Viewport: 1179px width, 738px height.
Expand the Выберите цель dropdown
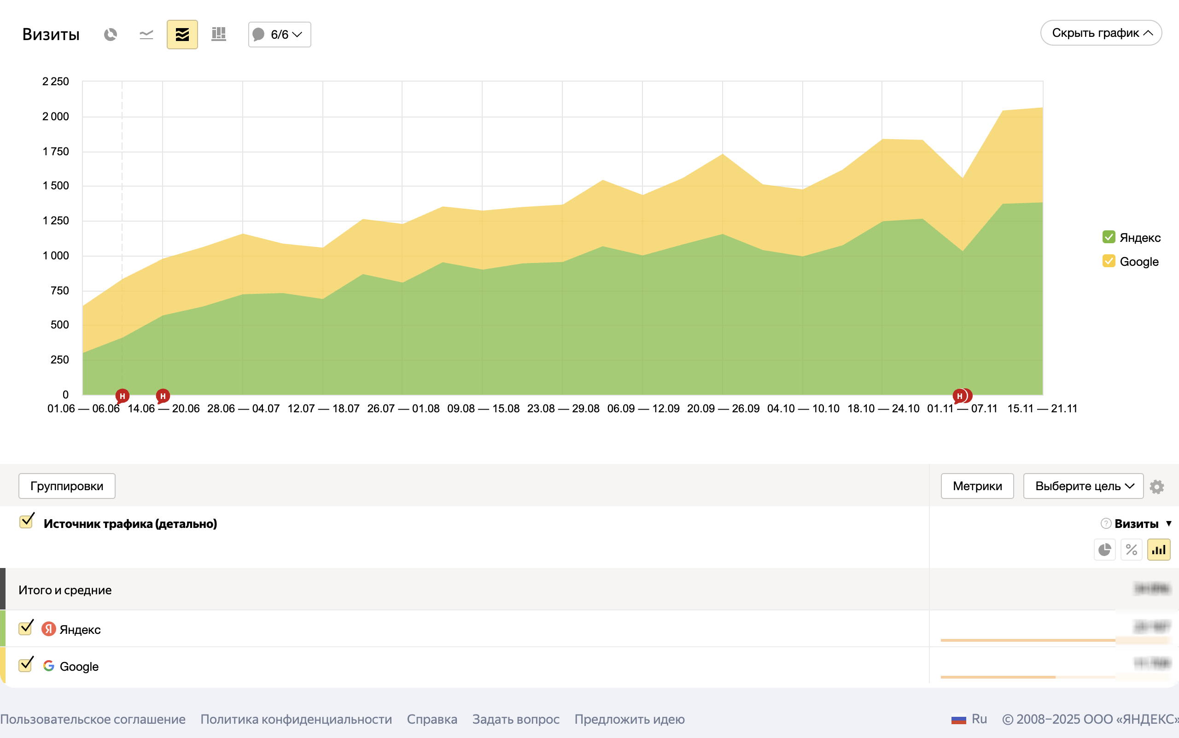[x=1083, y=486]
